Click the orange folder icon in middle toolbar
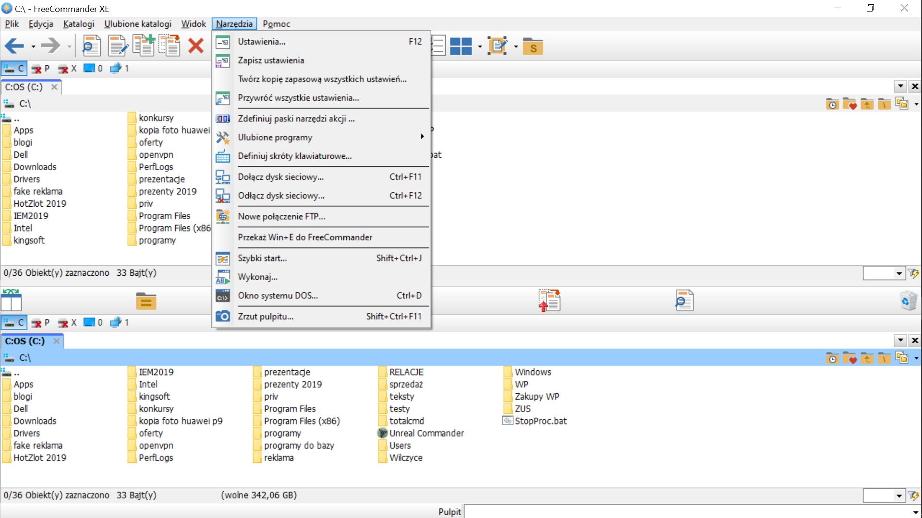922x518 pixels. pyautogui.click(x=146, y=301)
